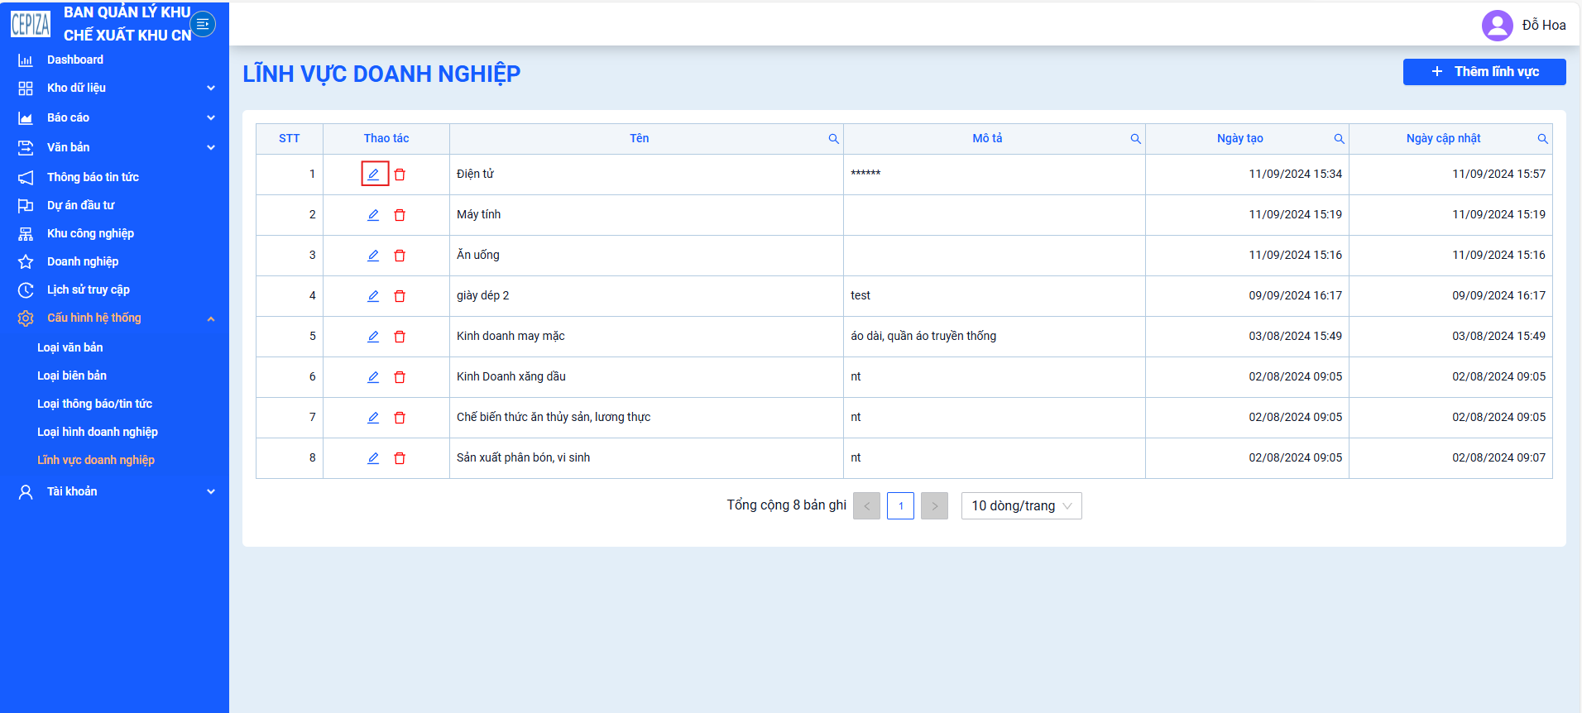Edit the Chế biến thức ăn thủy sản row
Viewport: 1582px width, 713px height.
[374, 418]
